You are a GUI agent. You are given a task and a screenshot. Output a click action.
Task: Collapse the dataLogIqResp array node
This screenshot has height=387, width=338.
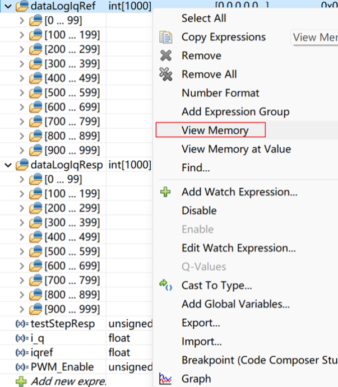[x=8, y=165]
